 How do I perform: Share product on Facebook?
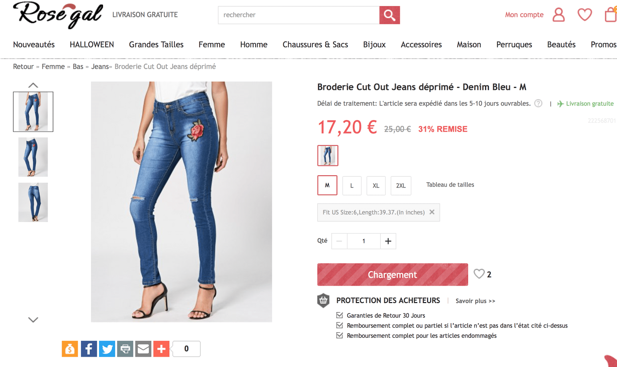tap(89, 349)
